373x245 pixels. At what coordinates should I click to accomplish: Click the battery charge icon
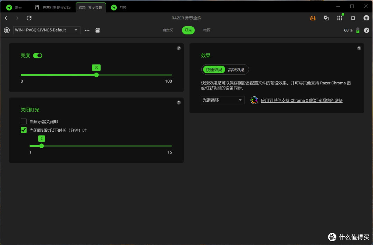coord(358,30)
